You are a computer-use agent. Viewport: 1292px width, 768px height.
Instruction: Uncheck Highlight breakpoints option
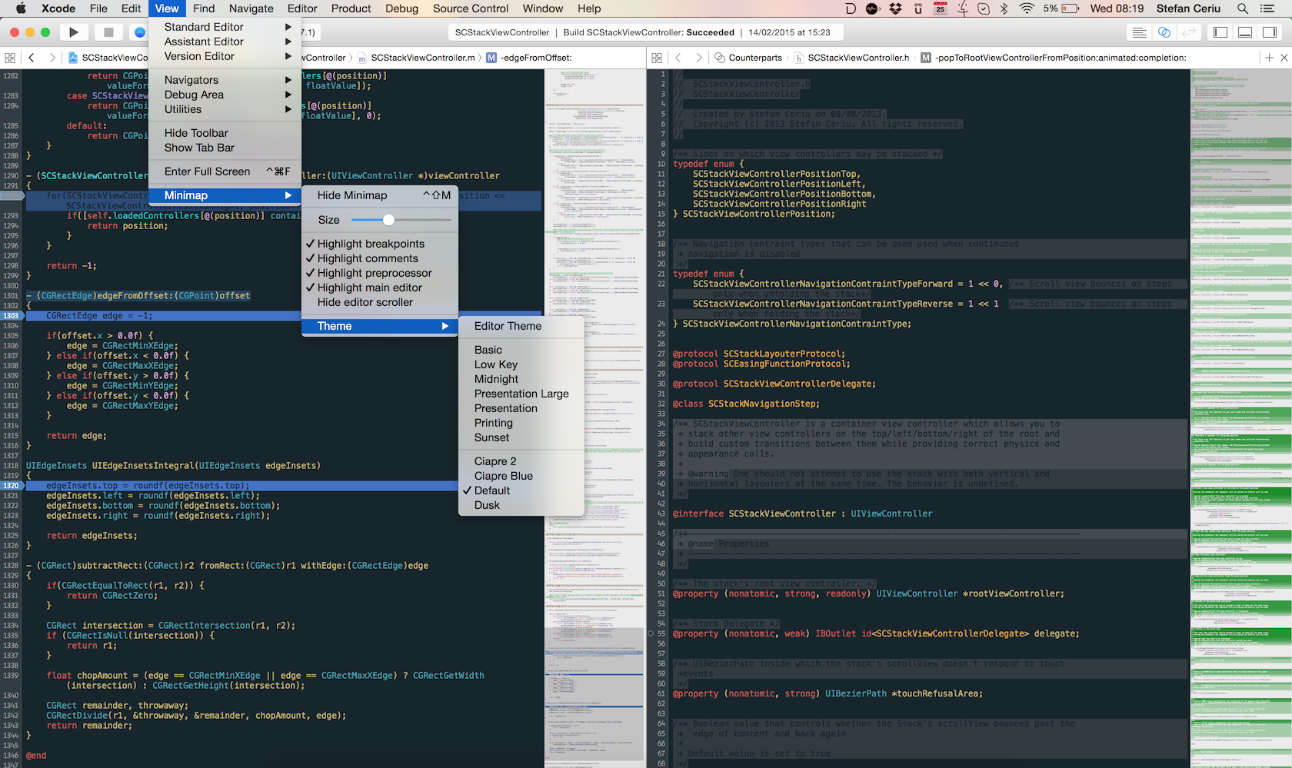pyautogui.click(x=371, y=244)
